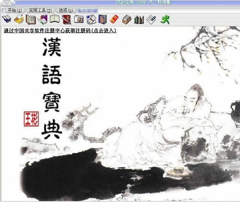Open the 开始(S) menu
Image resolution: width=240 pixels, height=202 pixels.
(14, 11)
